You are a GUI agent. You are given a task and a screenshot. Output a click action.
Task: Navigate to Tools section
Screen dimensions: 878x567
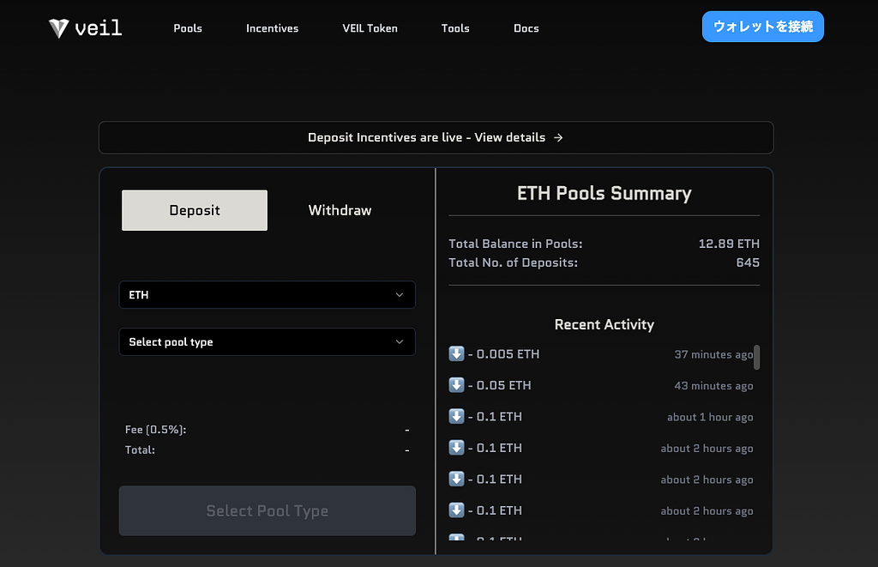(x=455, y=28)
